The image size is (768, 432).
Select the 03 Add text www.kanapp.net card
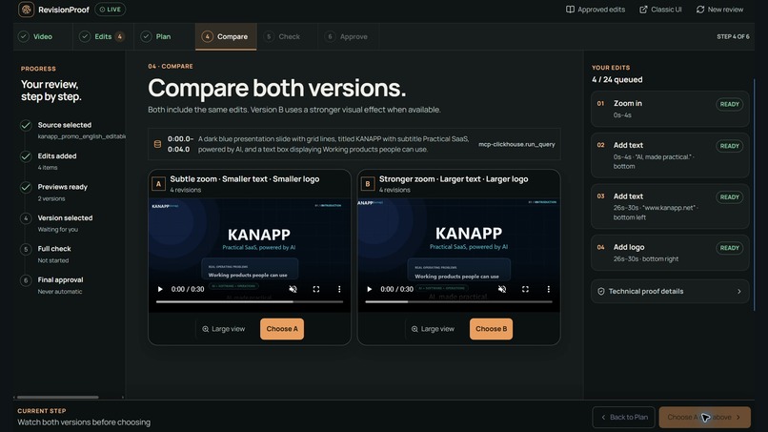pyautogui.click(x=670, y=206)
